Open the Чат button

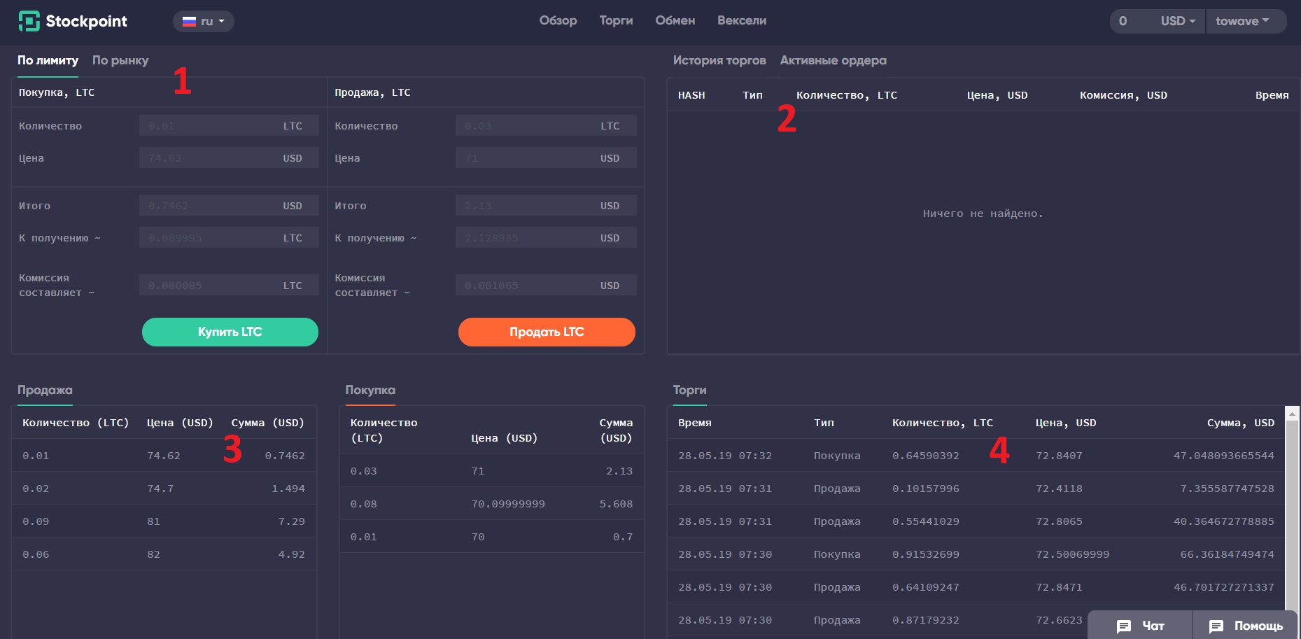[x=1140, y=625]
